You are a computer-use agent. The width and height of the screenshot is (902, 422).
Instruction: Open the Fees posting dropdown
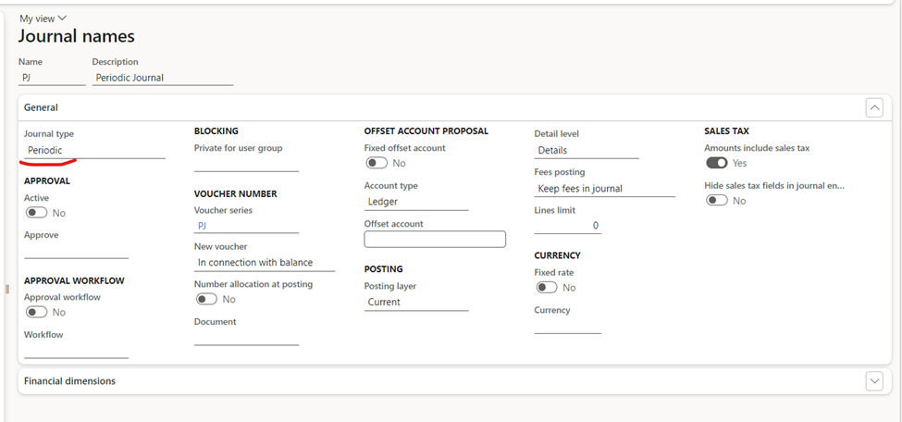605,188
